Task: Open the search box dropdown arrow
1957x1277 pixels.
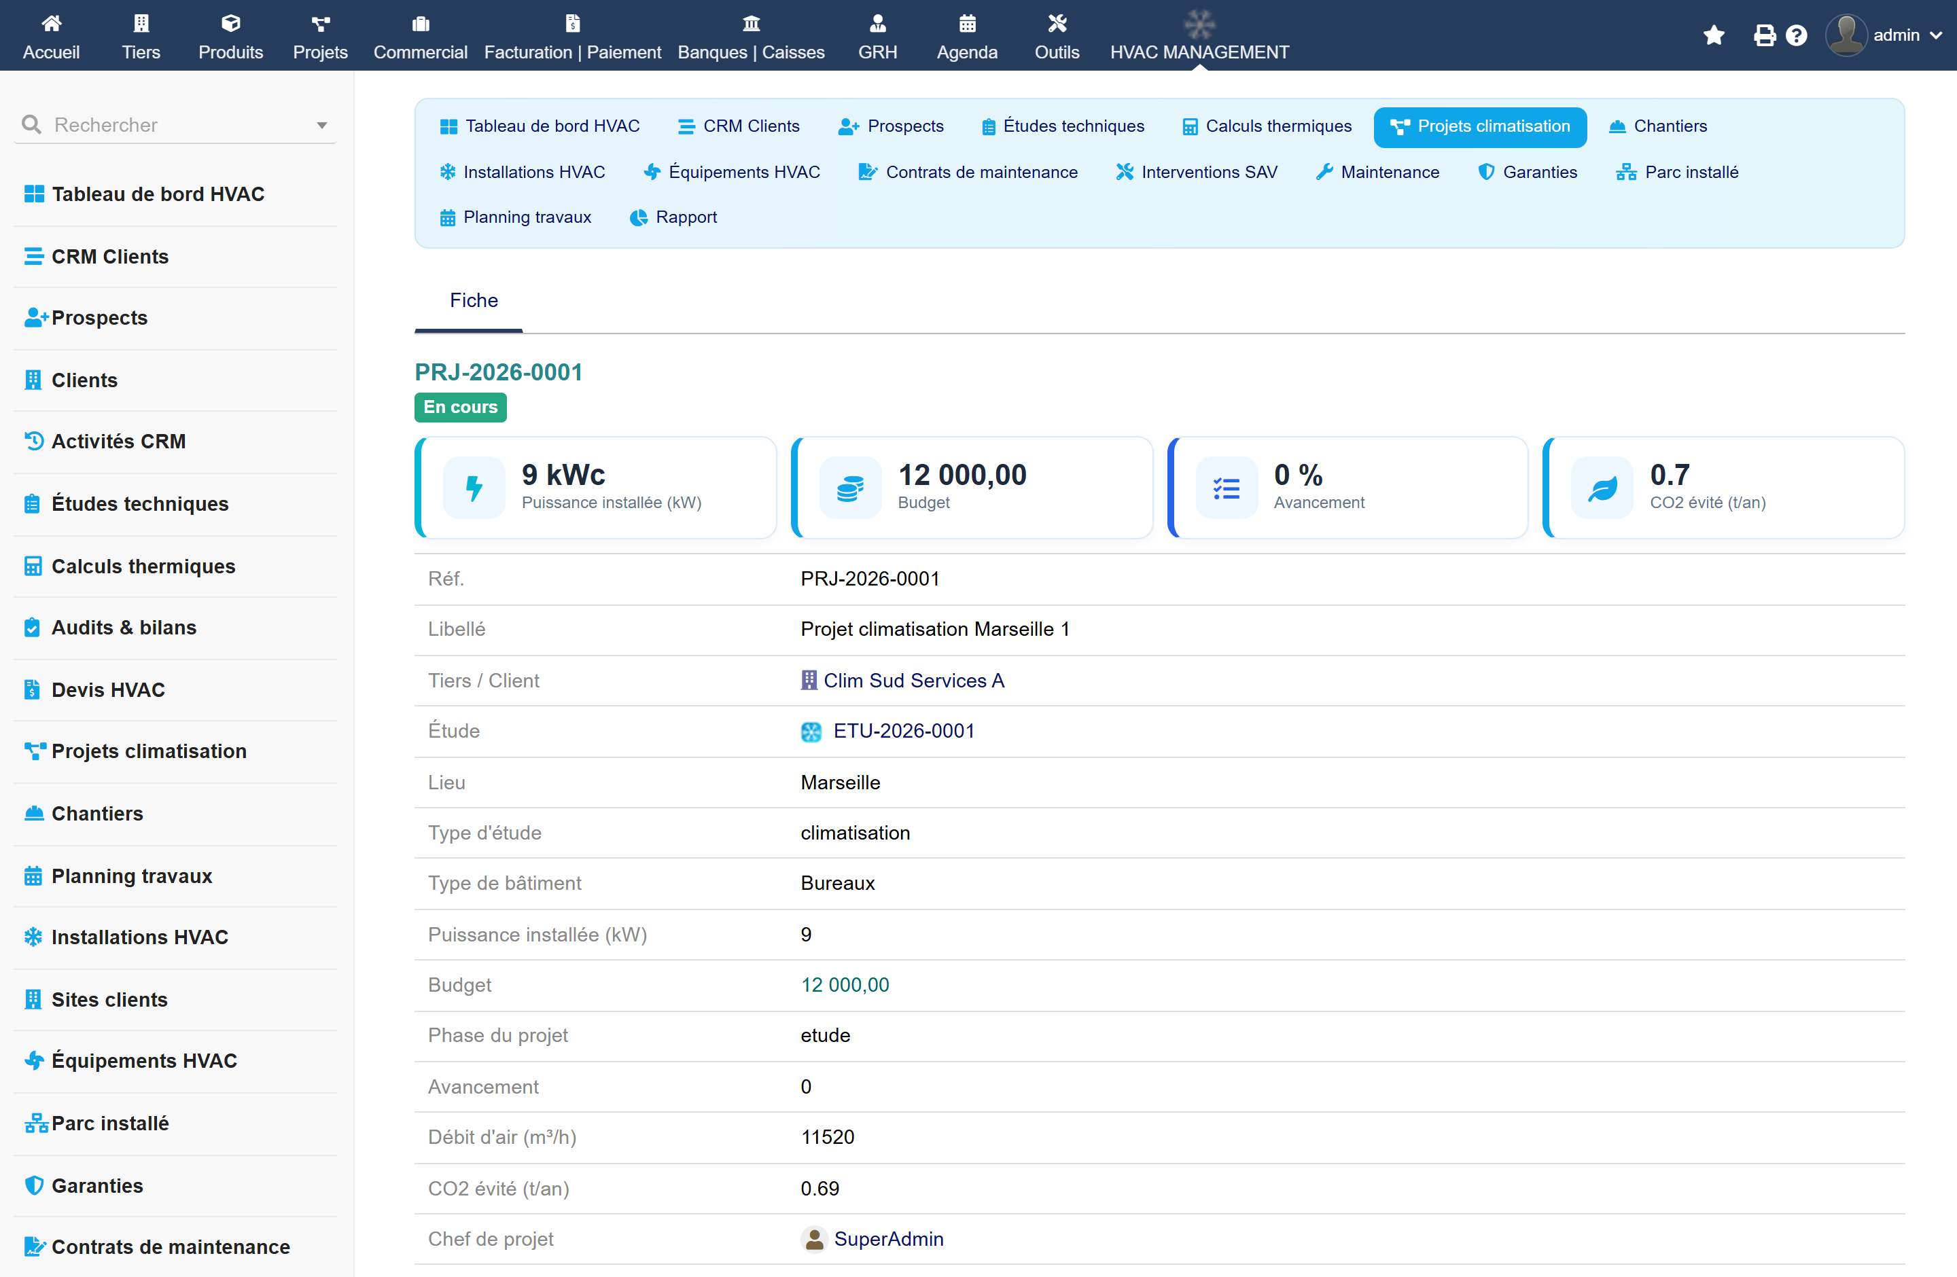Action: click(321, 126)
